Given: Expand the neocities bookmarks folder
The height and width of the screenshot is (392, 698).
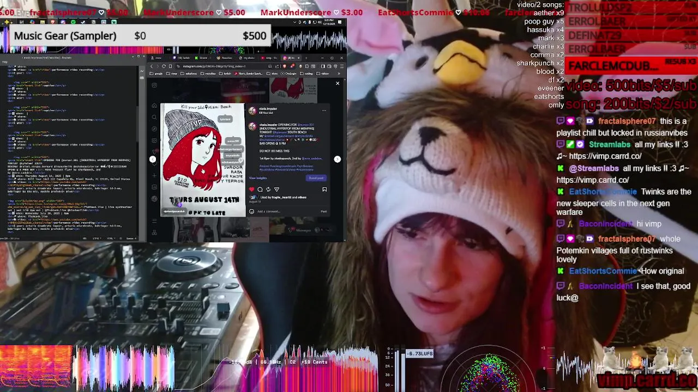Looking at the screenshot, I should click(209, 73).
